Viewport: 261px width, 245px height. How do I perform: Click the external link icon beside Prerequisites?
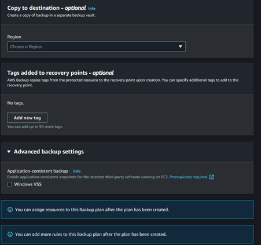[x=212, y=177]
